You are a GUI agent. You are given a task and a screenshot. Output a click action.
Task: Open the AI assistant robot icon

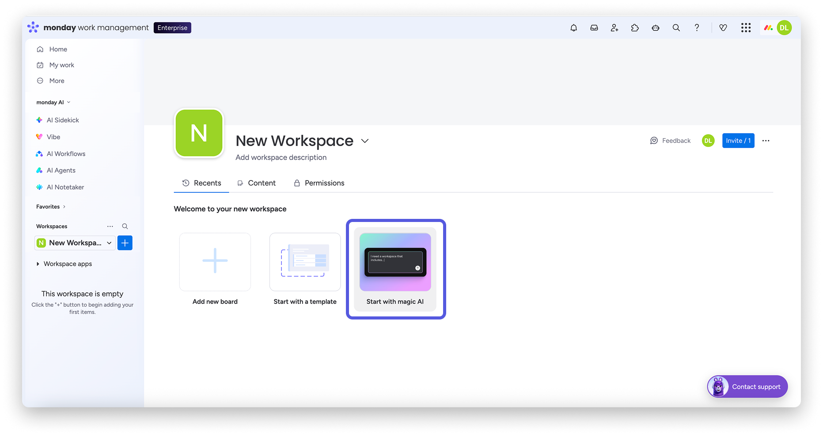[x=656, y=28]
